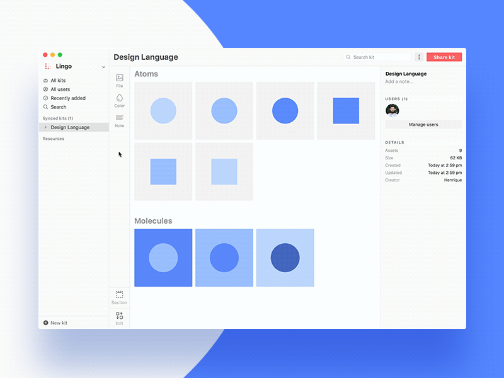This screenshot has width=504, height=378.
Task: Add a Note from the toolbar
Action: click(120, 118)
